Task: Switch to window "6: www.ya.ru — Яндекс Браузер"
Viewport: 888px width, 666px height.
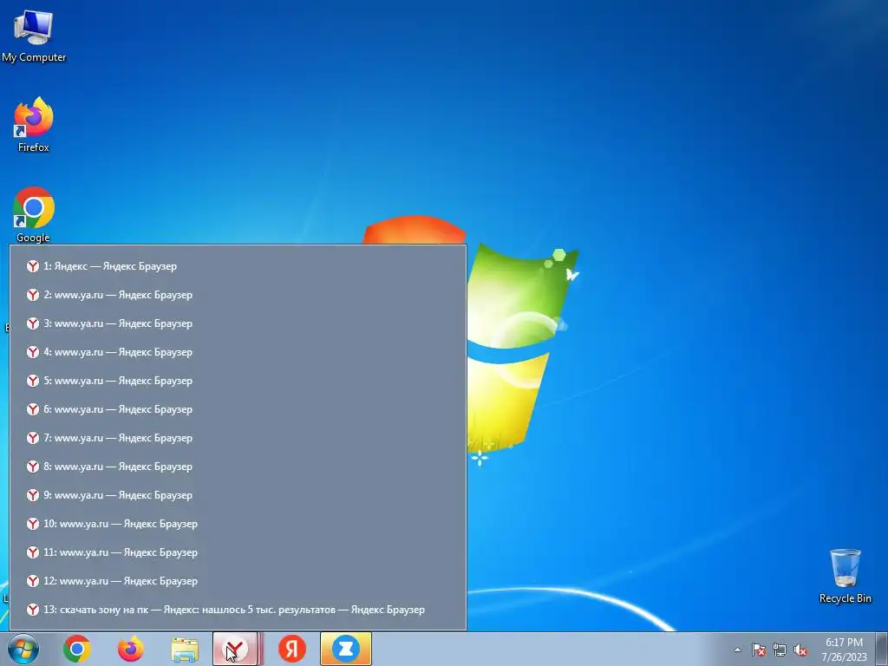Action: coord(238,409)
